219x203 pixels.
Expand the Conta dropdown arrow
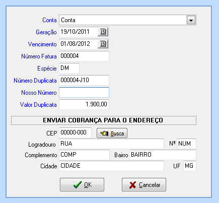191,20
